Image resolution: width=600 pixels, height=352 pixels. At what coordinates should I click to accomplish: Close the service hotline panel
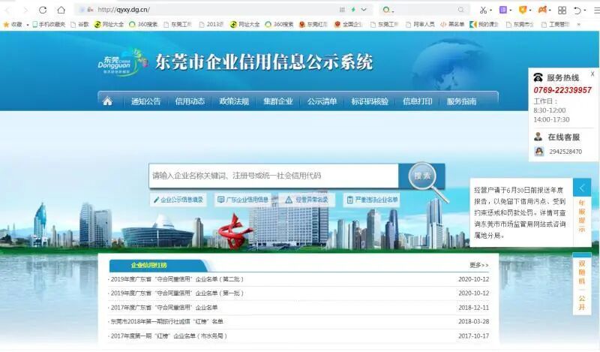(x=592, y=74)
